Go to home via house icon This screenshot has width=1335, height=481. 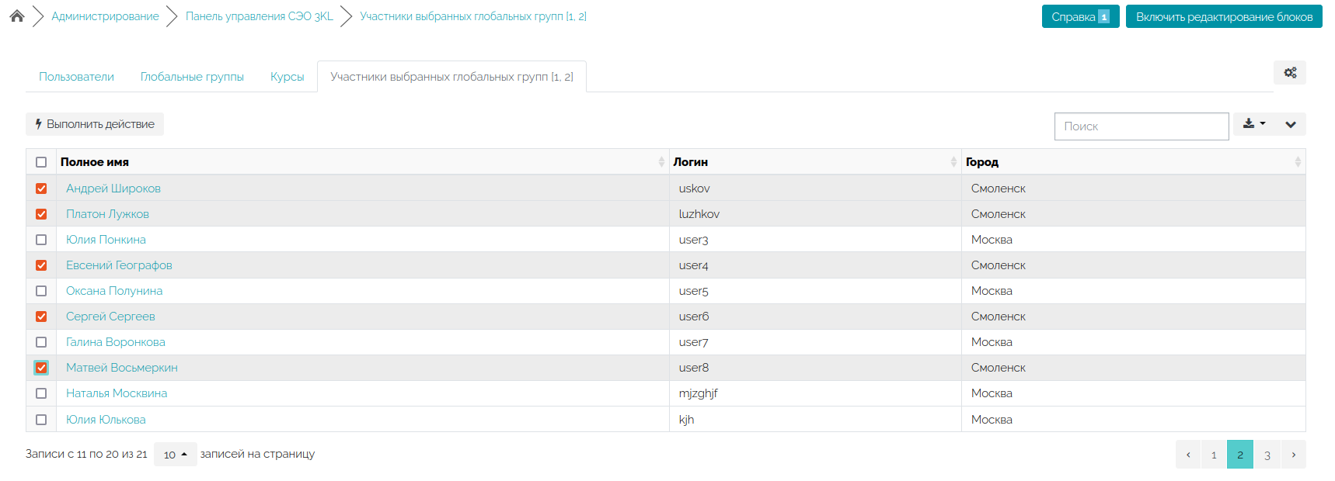tap(17, 16)
